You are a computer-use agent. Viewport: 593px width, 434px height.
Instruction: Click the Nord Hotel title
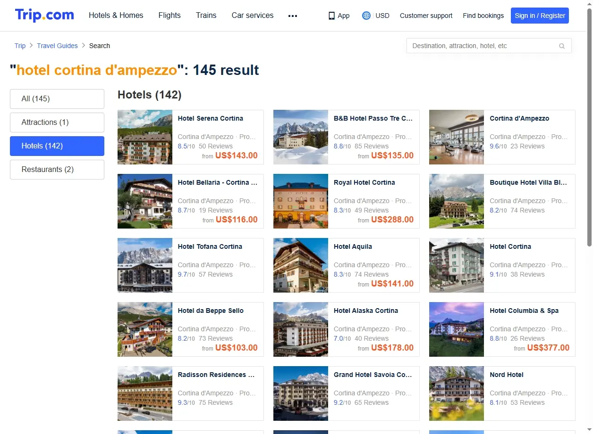click(x=507, y=375)
